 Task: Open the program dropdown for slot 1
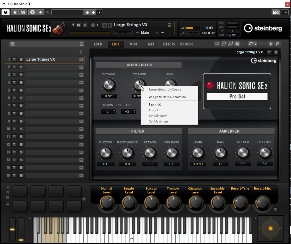(x=81, y=60)
